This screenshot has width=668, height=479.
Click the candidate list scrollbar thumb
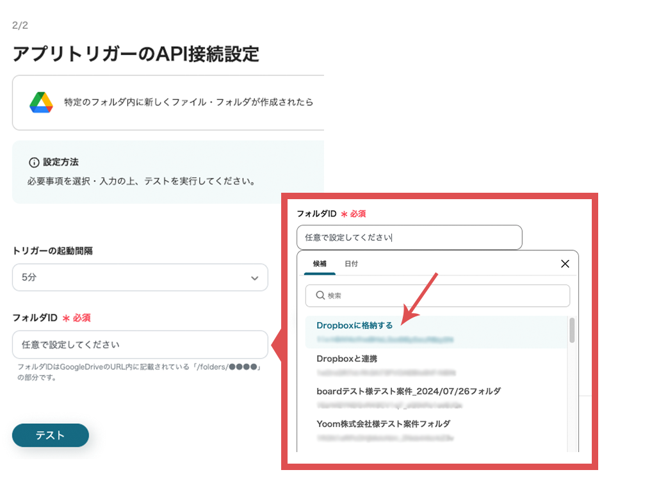click(572, 330)
